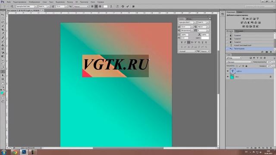This screenshot has width=276, height=155.
Task: Open anti-aliasing dropdown in options bar
Action: (x=81, y=6)
